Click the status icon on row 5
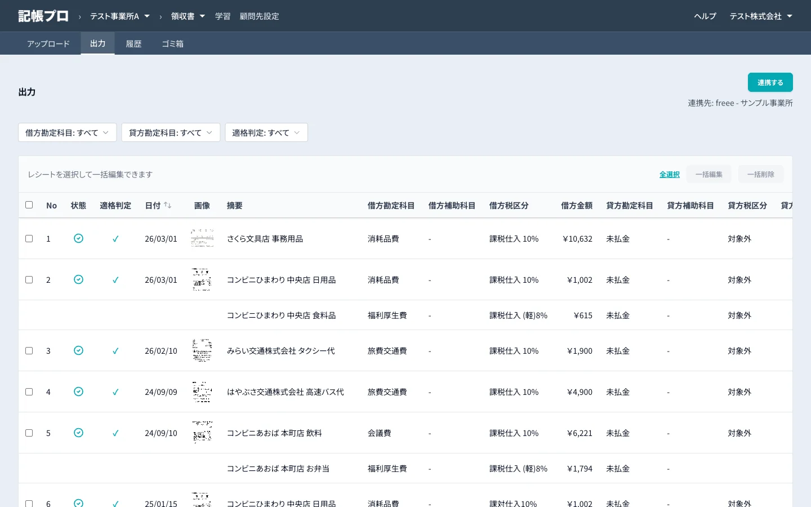The height and width of the screenshot is (507, 811). point(78,433)
